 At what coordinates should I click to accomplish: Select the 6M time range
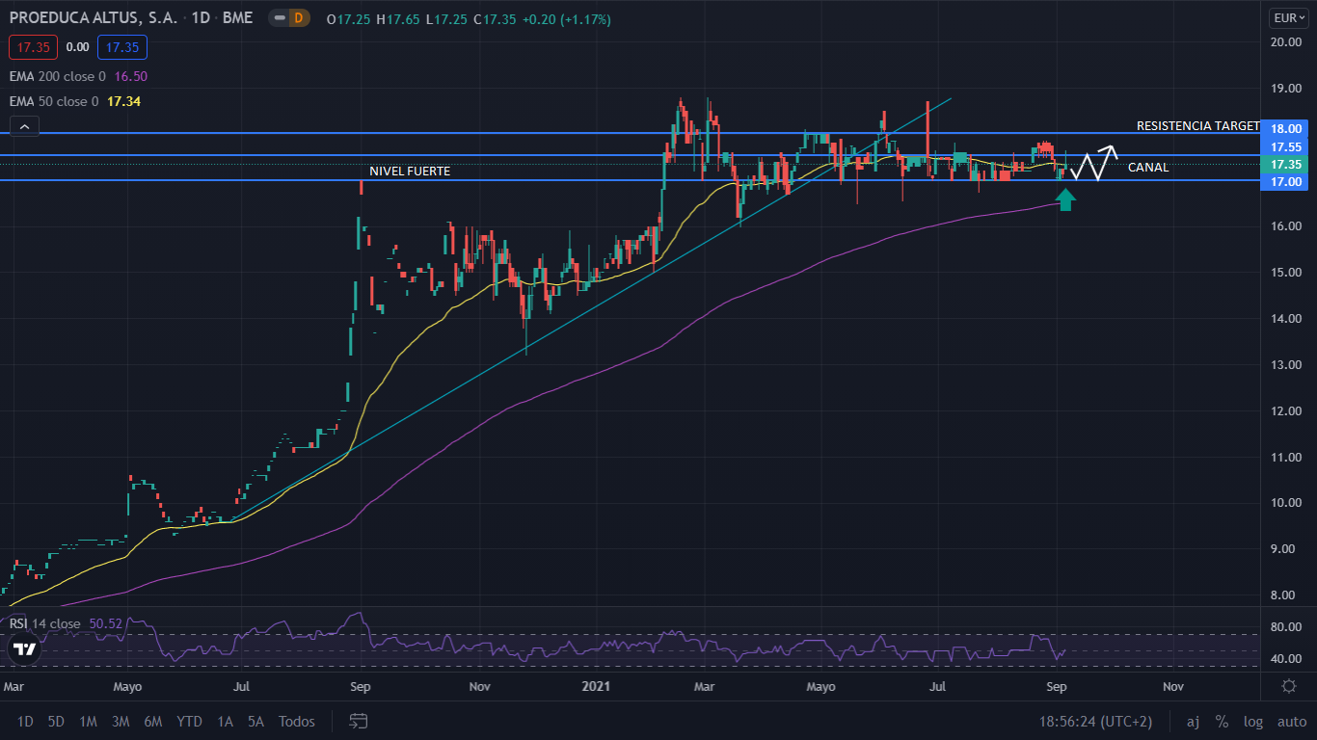[x=152, y=721]
